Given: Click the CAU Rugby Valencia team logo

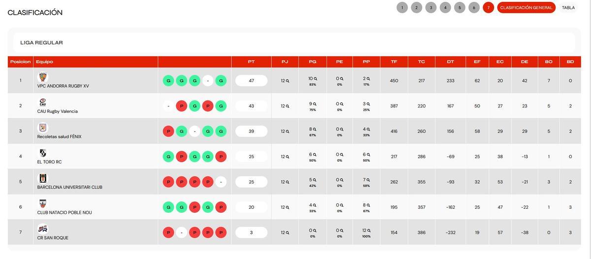Looking at the screenshot, I should (43, 102).
